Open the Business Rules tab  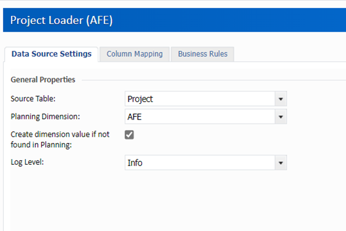click(202, 54)
